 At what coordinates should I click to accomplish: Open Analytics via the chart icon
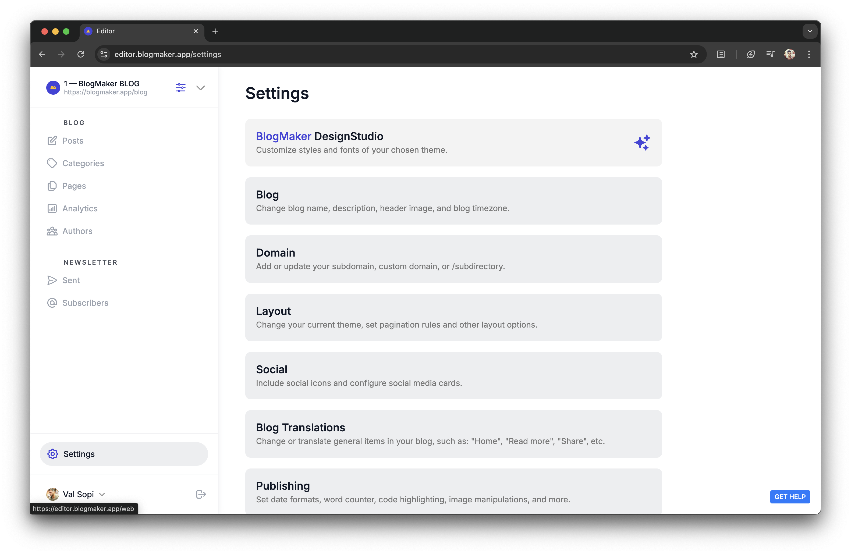tap(52, 208)
